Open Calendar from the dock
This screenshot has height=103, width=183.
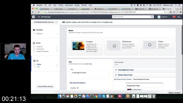coord(68,96)
